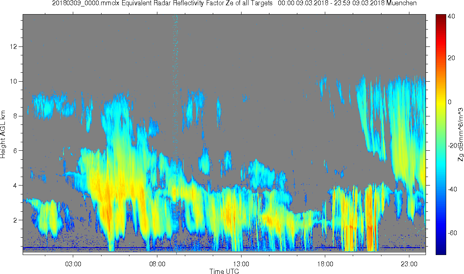Click the 'Time UTC' x-axis label
The height and width of the screenshot is (274, 464).
tap(224, 271)
